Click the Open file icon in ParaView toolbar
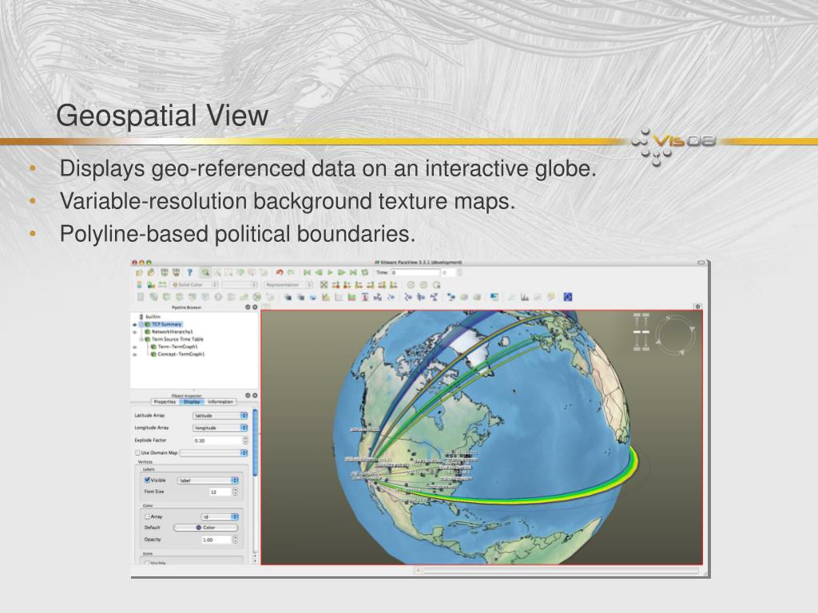This screenshot has height=613, width=818. point(139,273)
